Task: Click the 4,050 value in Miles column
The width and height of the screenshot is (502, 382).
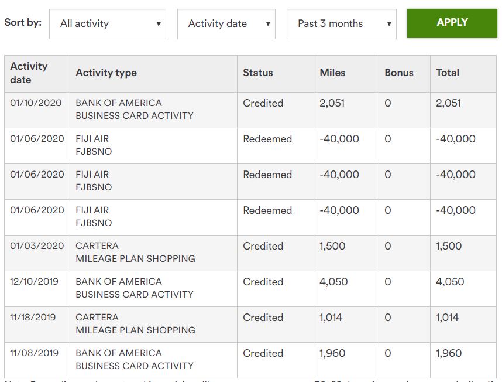Action: [x=333, y=282]
